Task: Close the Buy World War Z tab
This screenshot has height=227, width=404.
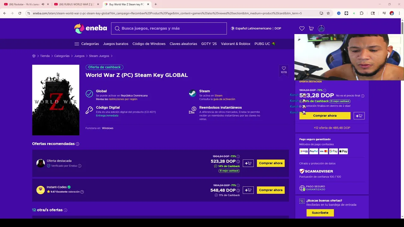Action: point(148,4)
